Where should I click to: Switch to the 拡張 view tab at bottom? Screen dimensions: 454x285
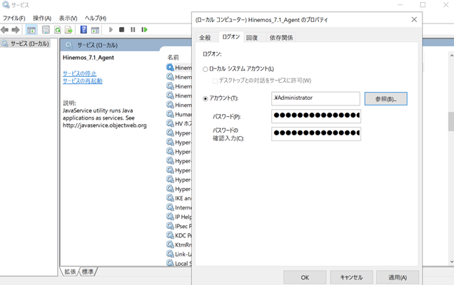click(70, 271)
